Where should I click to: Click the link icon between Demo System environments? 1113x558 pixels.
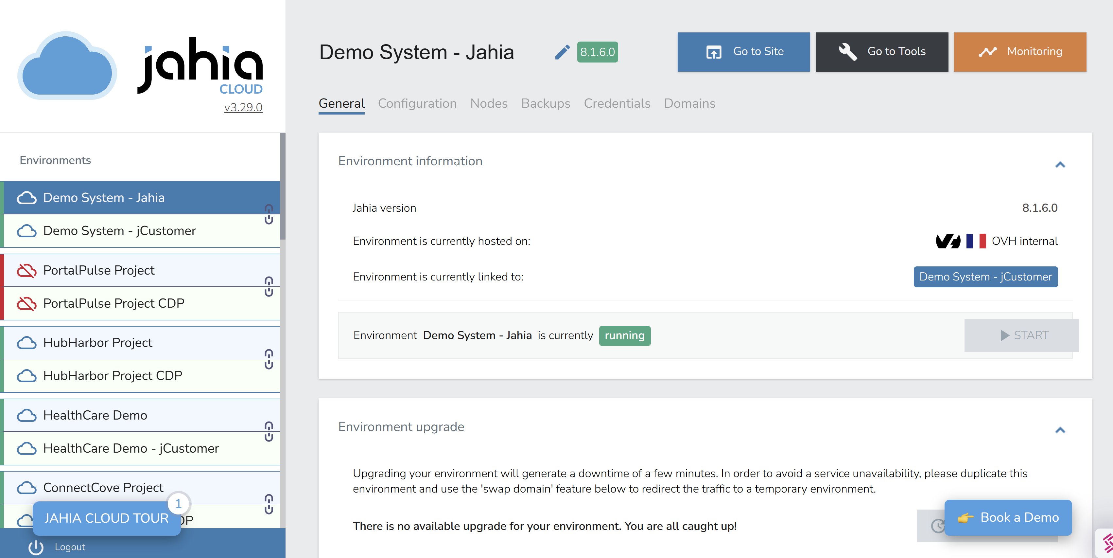269,214
